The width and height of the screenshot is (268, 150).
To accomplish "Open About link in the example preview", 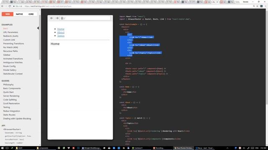I will (61, 32).
